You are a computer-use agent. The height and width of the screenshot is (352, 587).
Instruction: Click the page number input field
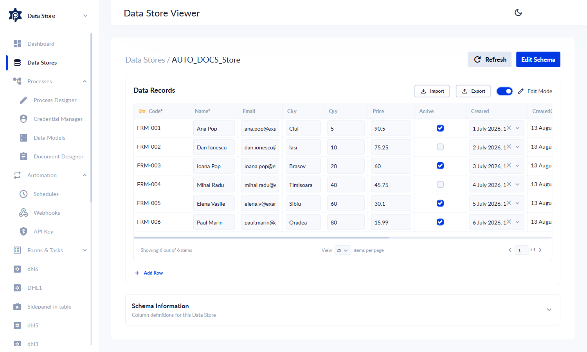(x=521, y=250)
